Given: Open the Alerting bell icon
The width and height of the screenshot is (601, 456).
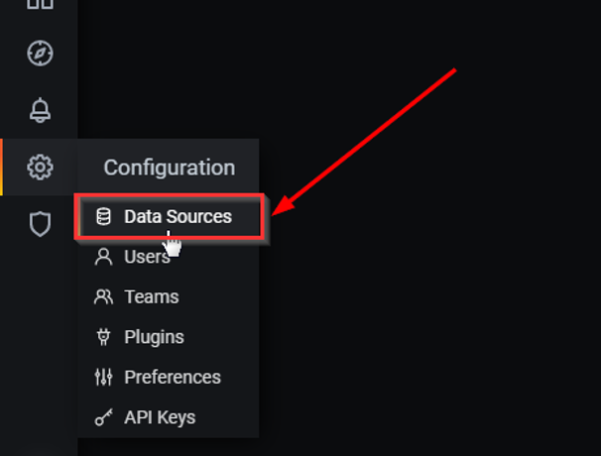Looking at the screenshot, I should coord(40,110).
